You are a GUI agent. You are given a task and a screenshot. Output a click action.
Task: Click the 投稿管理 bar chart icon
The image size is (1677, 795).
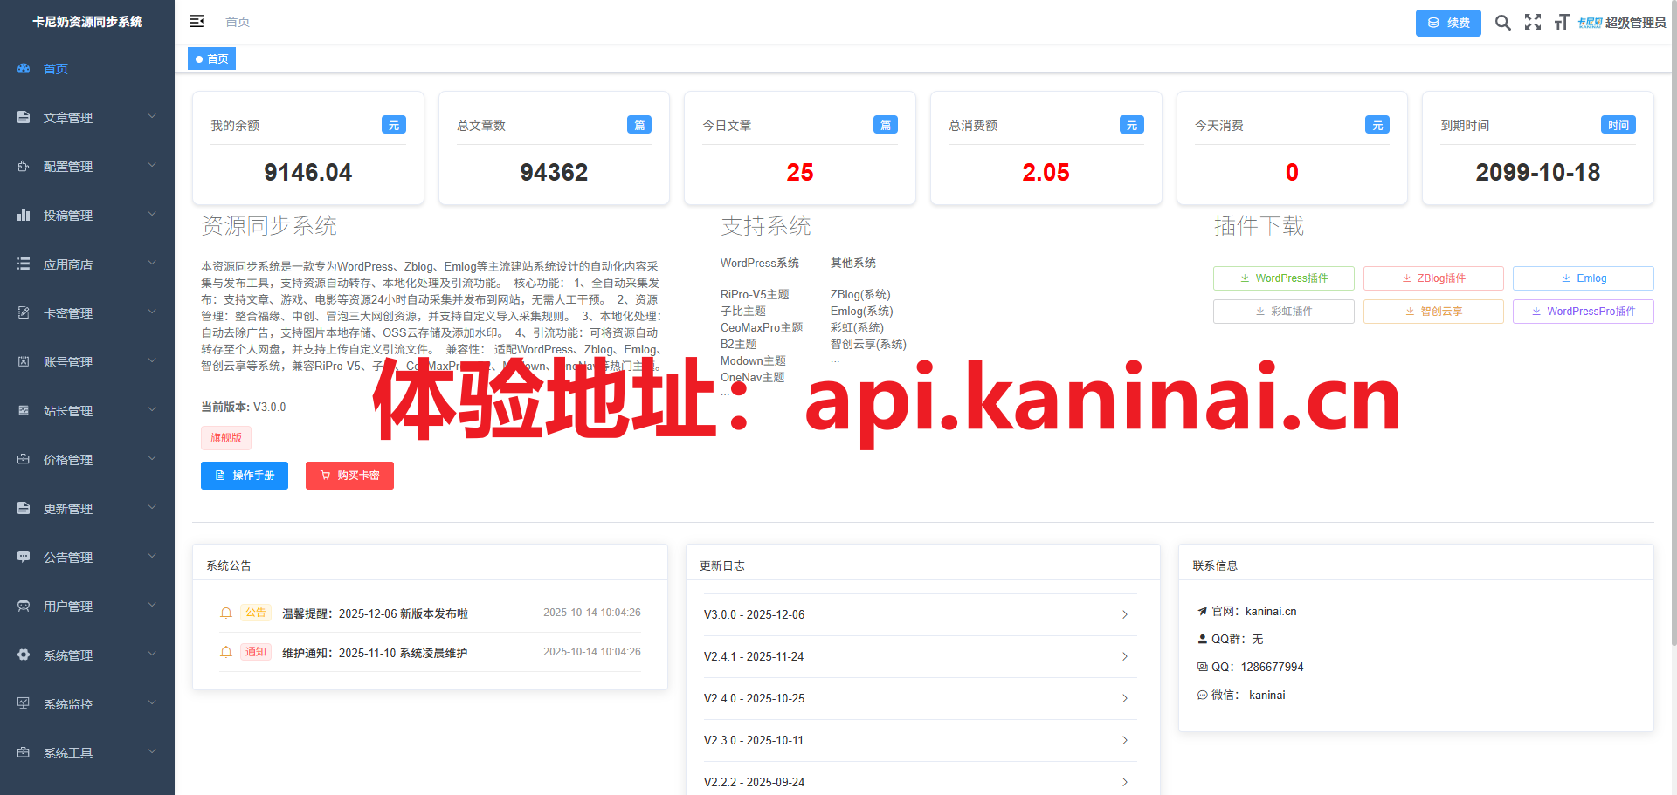(24, 216)
